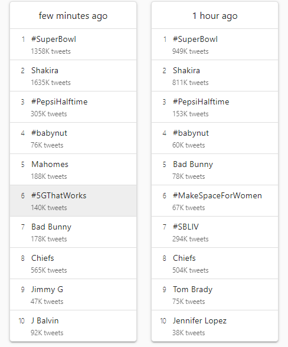
Task: Click Shakira with 811K tweets
Action: (x=215, y=76)
